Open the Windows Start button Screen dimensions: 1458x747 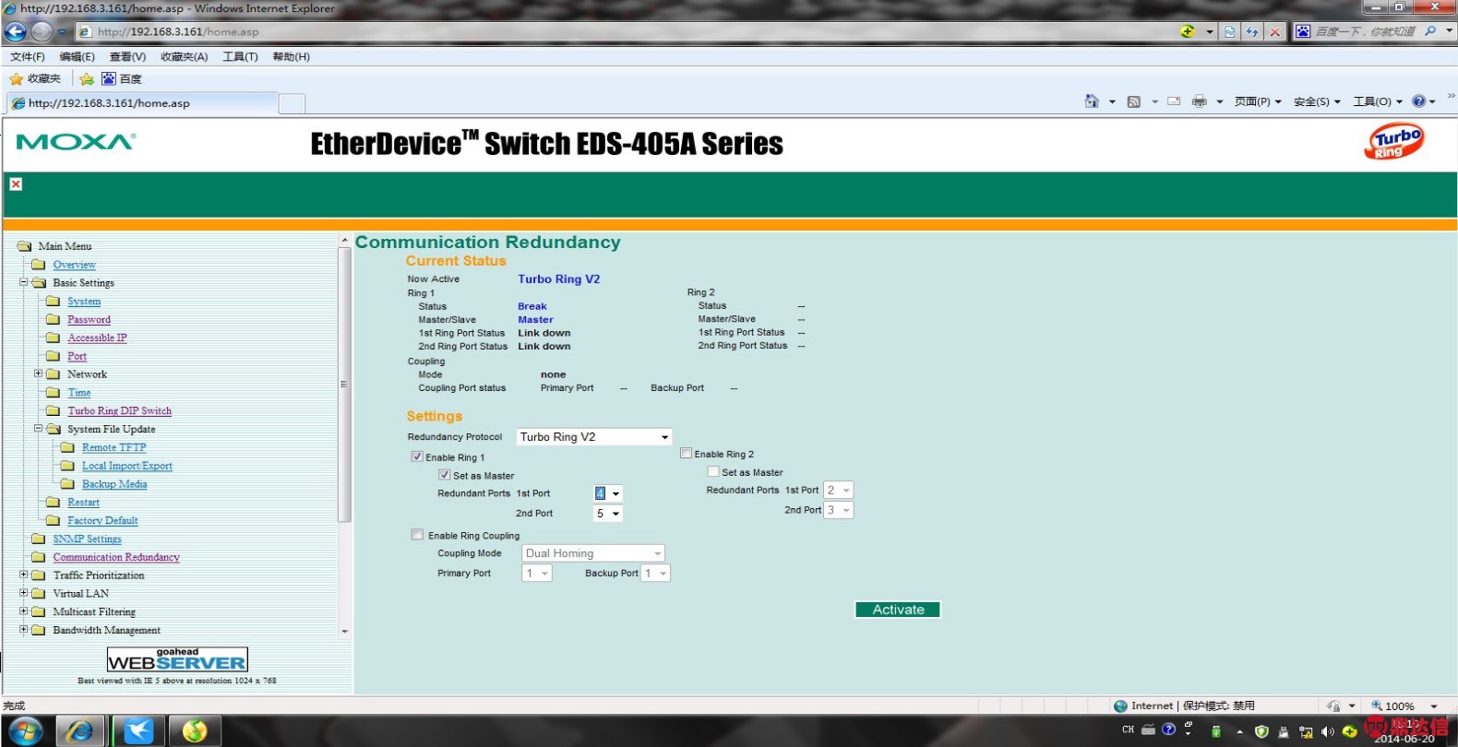[25, 731]
